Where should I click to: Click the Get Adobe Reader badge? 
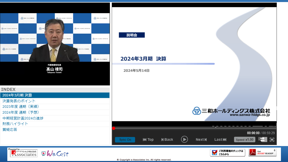(262, 152)
